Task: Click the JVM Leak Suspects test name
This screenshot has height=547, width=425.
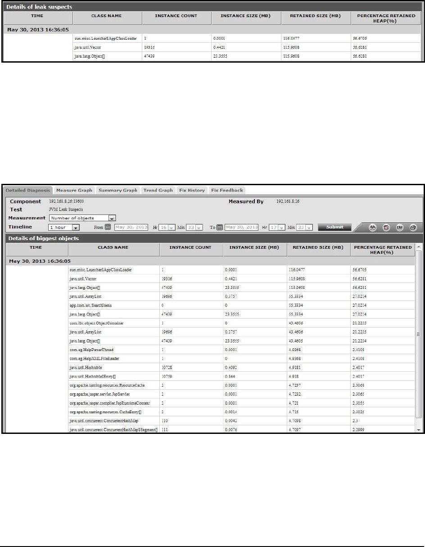Action: 66,210
